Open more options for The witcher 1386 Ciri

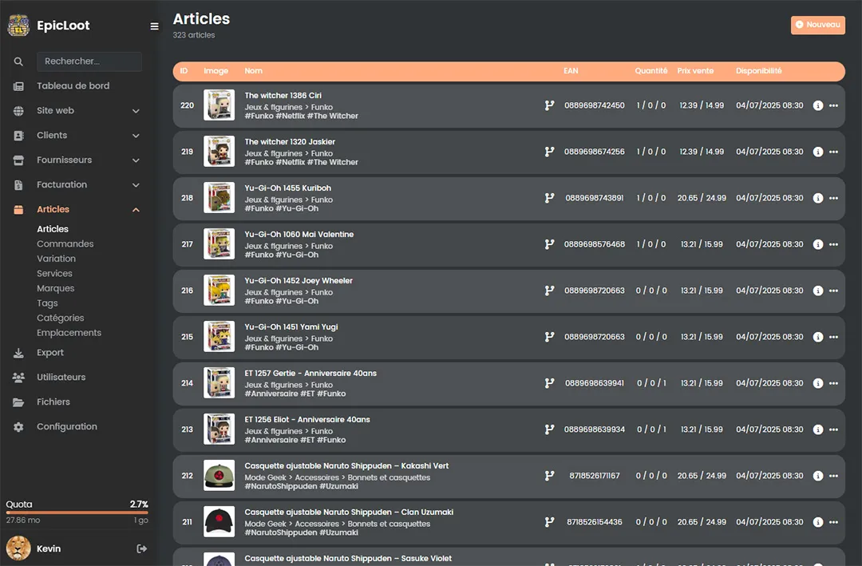[833, 105]
